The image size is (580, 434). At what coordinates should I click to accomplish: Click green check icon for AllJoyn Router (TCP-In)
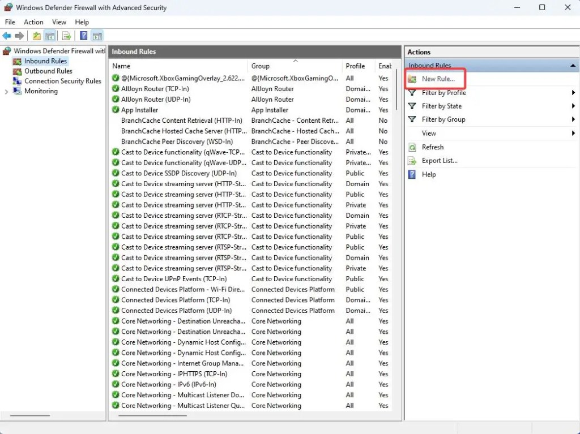click(x=116, y=89)
